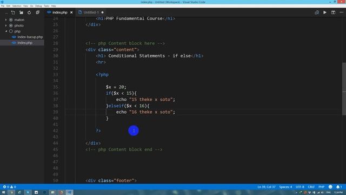Expand the photo folder
346x195 pixels.
tap(6, 25)
